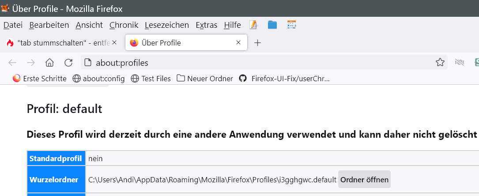Screen dimensions: 479x196
Task: Open the about:config bookmark
Action: pyautogui.click(x=99, y=79)
